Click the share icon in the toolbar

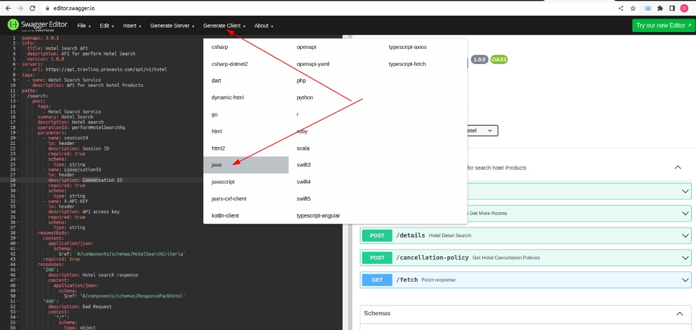(621, 8)
